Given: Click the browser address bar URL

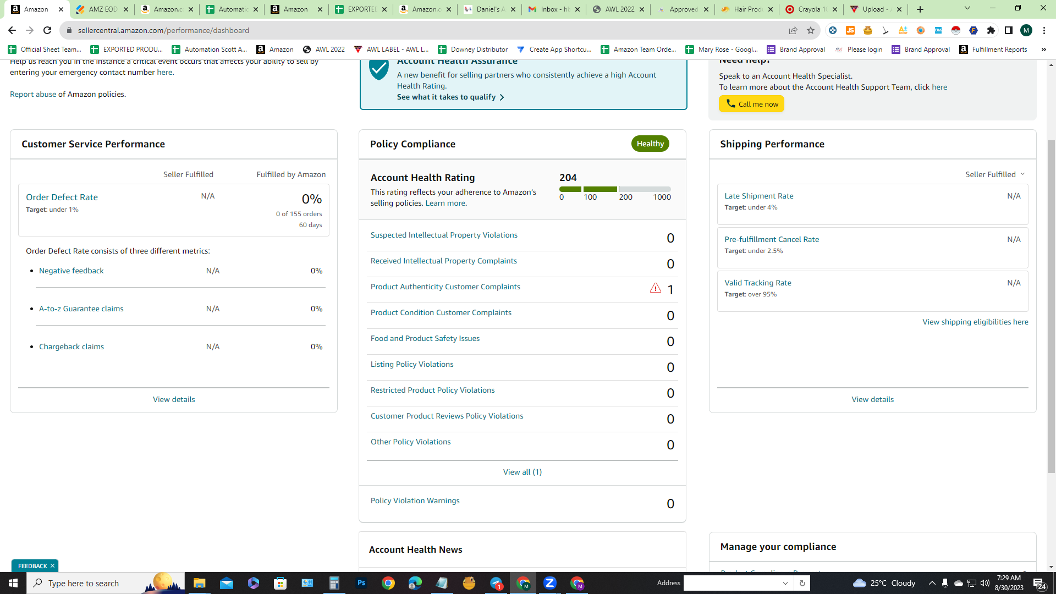Looking at the screenshot, I should 163,30.
